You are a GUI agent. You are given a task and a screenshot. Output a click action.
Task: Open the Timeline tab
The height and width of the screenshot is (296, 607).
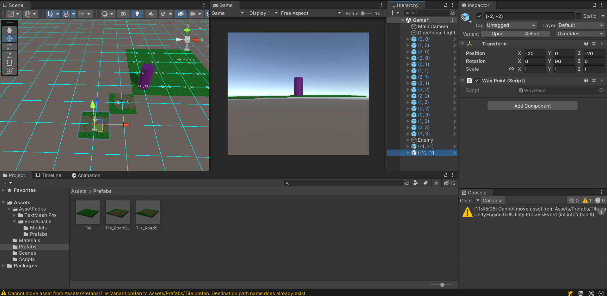48,175
